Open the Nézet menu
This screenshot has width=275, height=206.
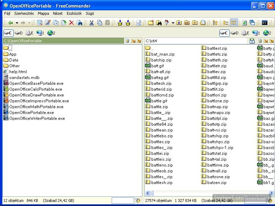pos(58,13)
